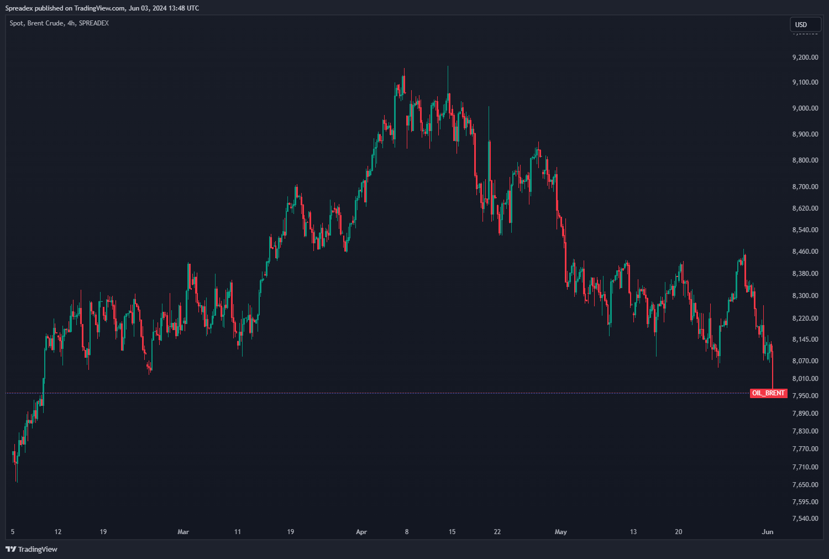
Task: Select the 8,010.00 price axis label
Action: click(805, 379)
